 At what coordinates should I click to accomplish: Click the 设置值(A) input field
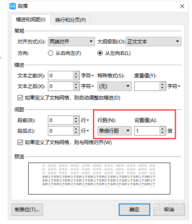147,131
